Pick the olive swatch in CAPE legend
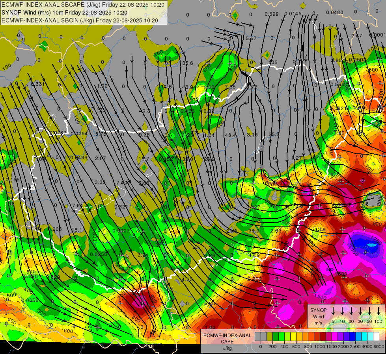This screenshot has width=386, height=354. point(270,336)
